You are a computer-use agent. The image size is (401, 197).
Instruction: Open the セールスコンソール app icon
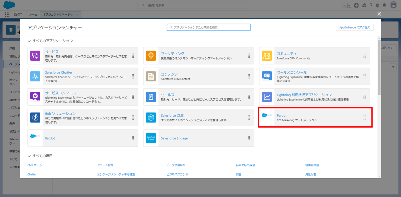[267, 76]
